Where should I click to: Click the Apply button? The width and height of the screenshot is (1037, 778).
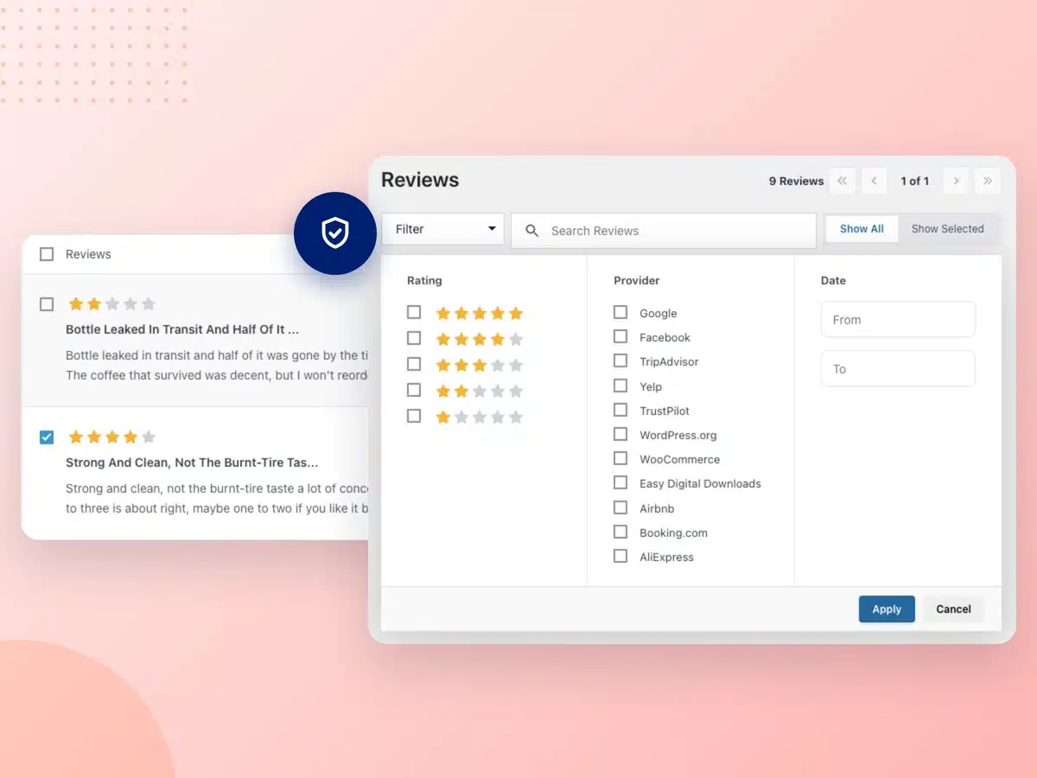coord(887,609)
